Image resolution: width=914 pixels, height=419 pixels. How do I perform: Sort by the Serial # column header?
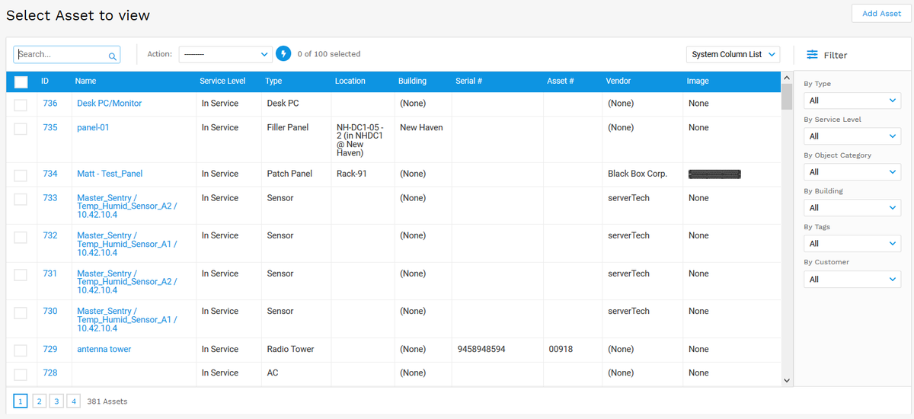[469, 81]
